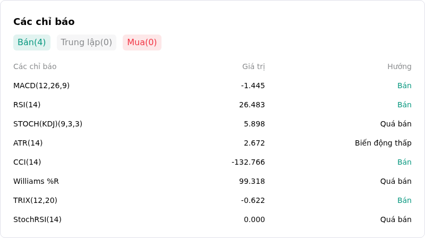Click the ATR(14) indicator name

[28, 143]
